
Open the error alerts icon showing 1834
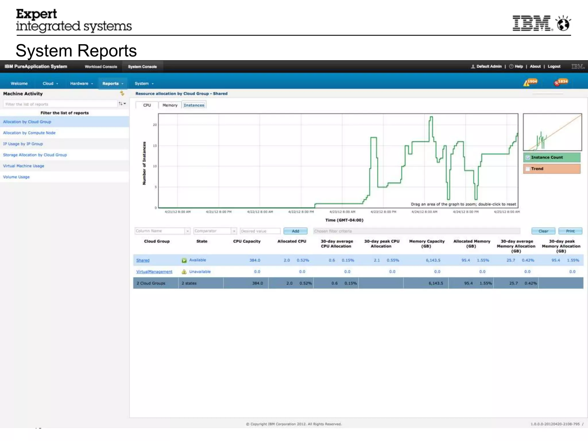point(561,83)
